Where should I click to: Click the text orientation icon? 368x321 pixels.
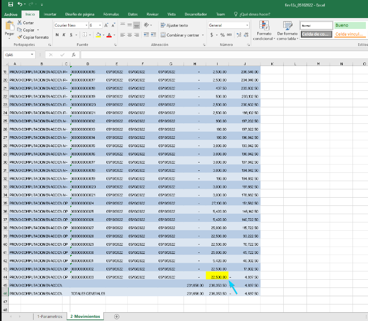click(x=146, y=25)
